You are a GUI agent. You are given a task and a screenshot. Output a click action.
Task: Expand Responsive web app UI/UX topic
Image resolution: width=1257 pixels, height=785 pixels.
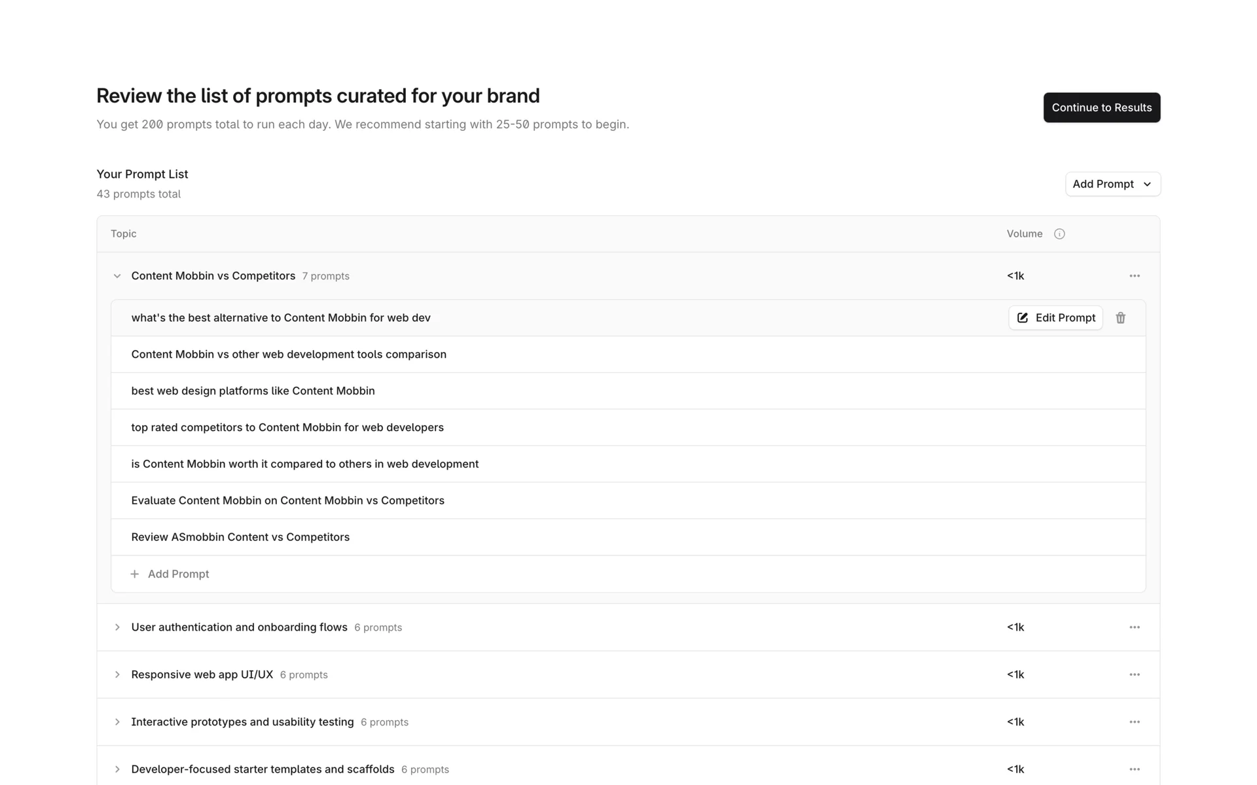pyautogui.click(x=117, y=674)
